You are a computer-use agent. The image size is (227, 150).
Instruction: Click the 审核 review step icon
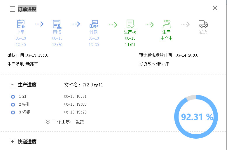[x=57, y=24]
